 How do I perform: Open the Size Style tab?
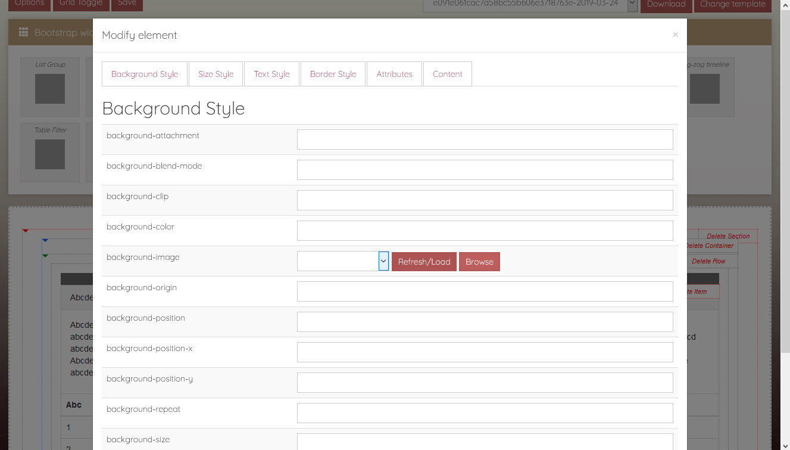tap(216, 74)
